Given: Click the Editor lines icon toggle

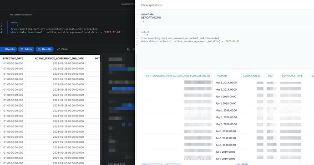Looking at the screenshot, I should 22,49.
